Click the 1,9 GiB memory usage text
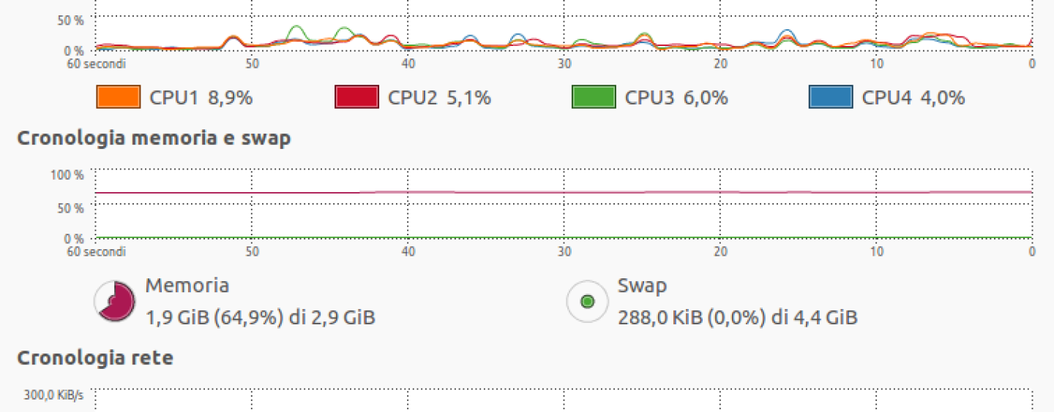The image size is (1054, 412). (261, 318)
